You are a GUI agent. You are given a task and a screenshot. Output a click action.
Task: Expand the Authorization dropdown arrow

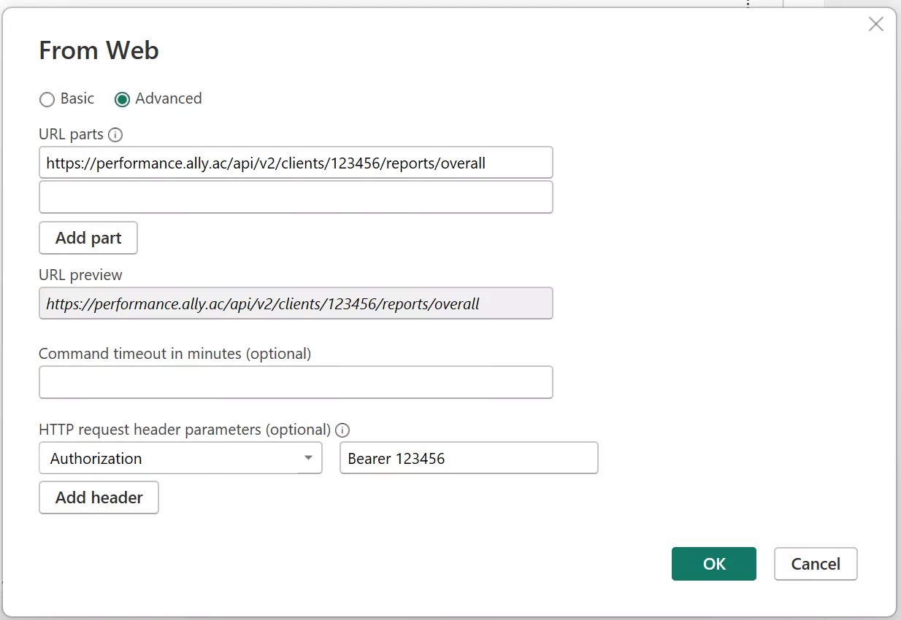pyautogui.click(x=308, y=458)
